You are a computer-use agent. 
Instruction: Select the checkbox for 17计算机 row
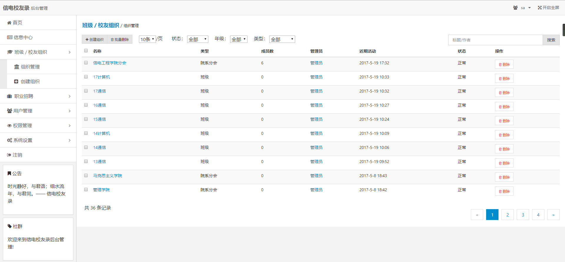(86, 77)
